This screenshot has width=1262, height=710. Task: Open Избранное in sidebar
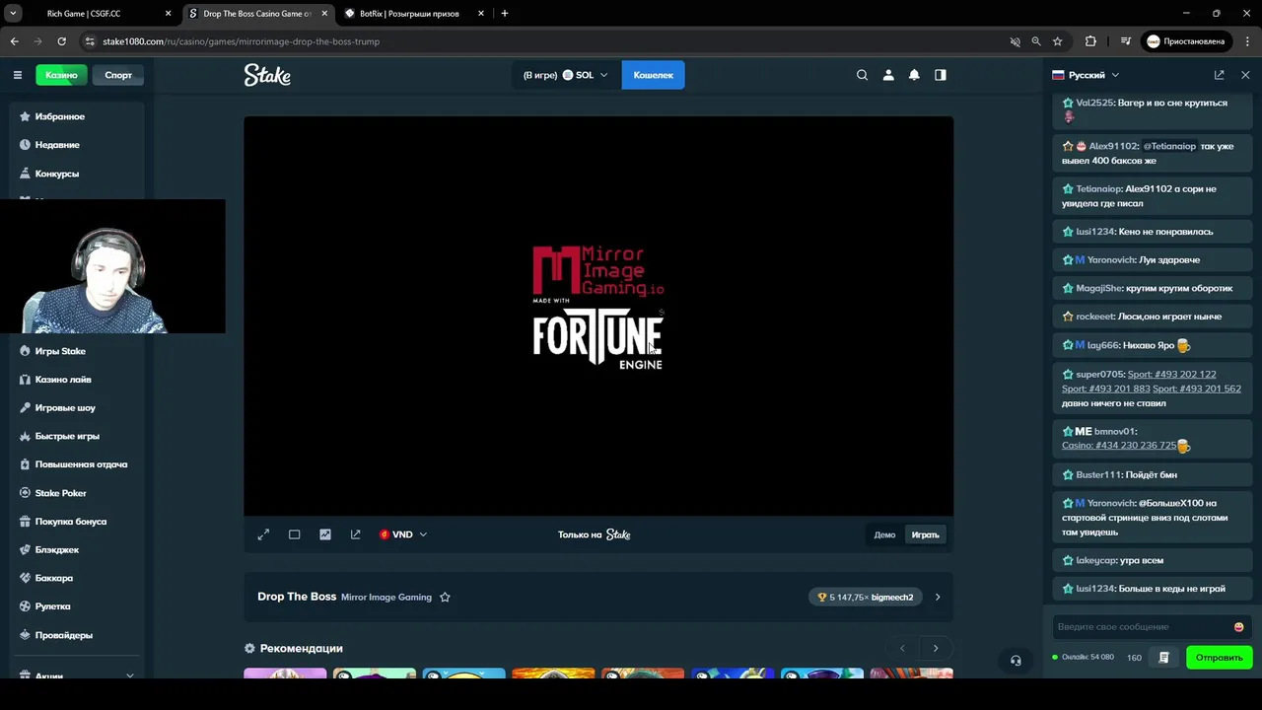click(77, 116)
